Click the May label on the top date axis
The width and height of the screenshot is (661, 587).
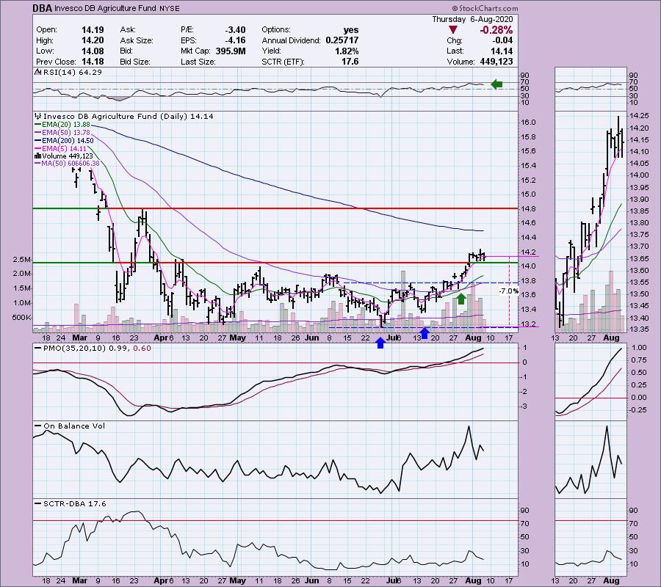tap(238, 338)
